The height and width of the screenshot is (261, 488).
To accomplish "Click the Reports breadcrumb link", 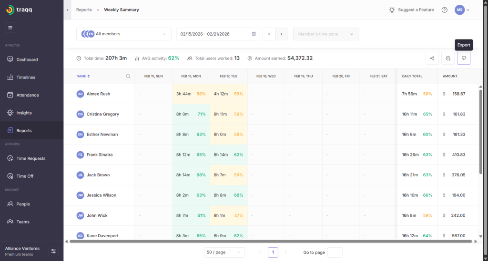I will [84, 10].
